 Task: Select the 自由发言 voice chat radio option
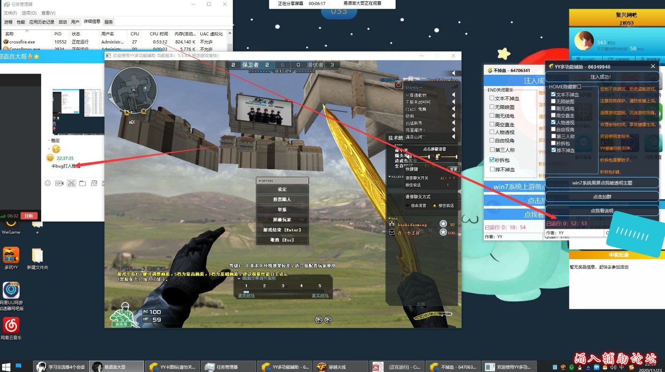coord(407,206)
